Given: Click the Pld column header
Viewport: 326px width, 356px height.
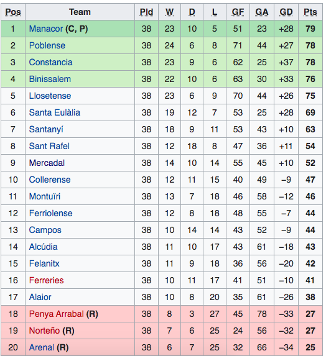Looking at the screenshot, I should 146,12.
